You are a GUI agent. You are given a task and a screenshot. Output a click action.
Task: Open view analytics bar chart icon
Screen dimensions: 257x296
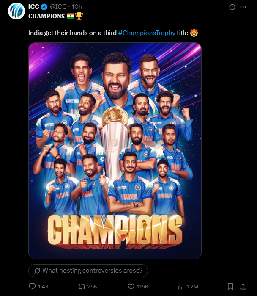(180, 286)
